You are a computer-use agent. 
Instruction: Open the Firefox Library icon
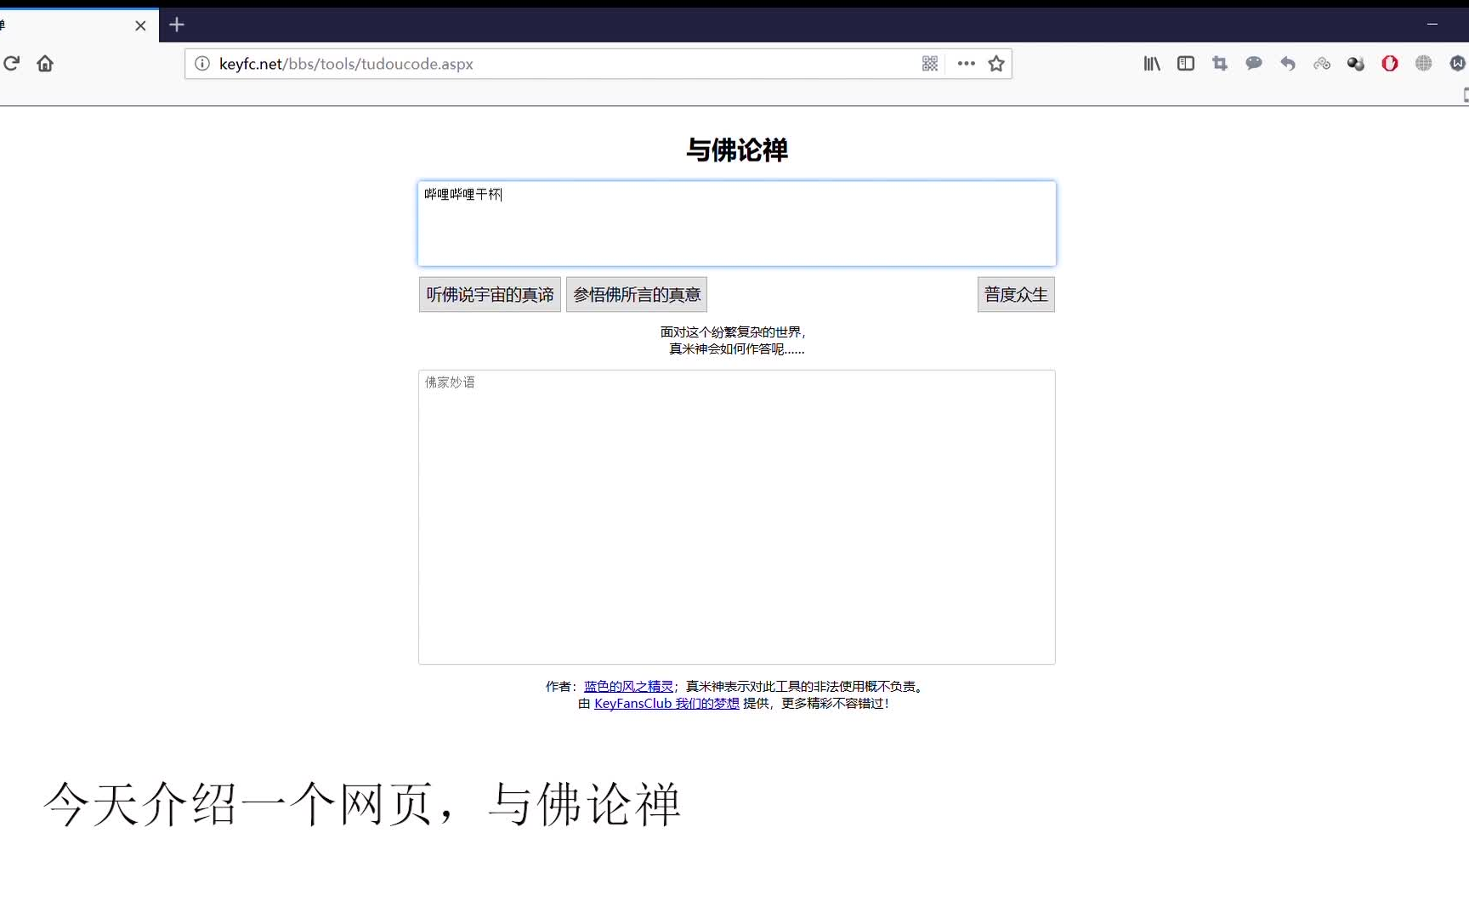(1152, 64)
